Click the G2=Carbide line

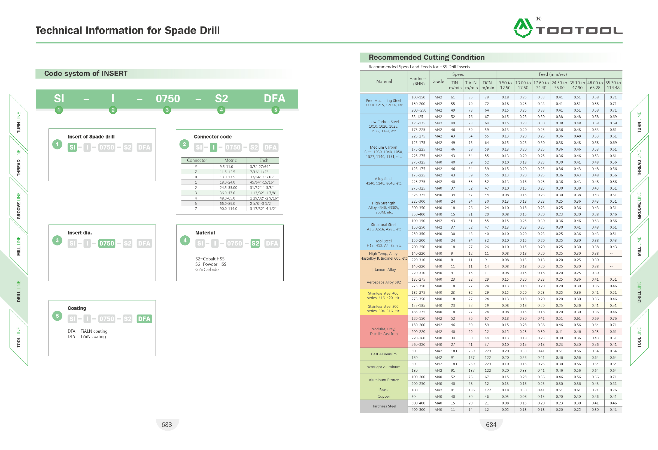coord(207,269)
